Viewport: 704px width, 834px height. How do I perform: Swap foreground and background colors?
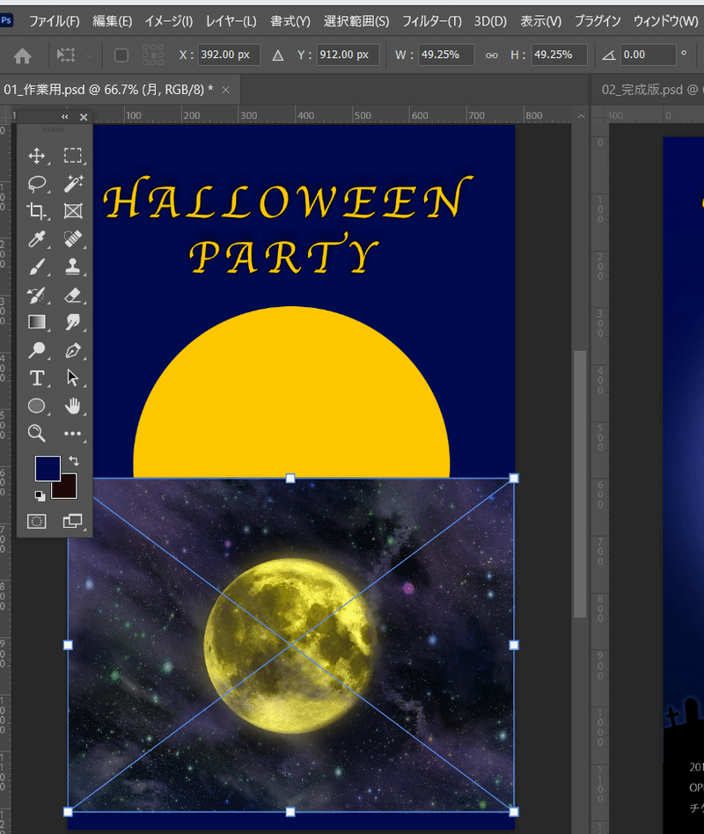pos(74,461)
